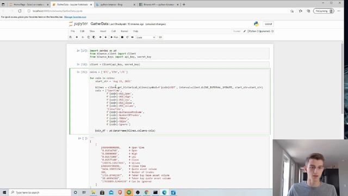Click the get_historical_klines code line
Viewport: 348px width, 196px height.
pyautogui.click(x=179, y=87)
